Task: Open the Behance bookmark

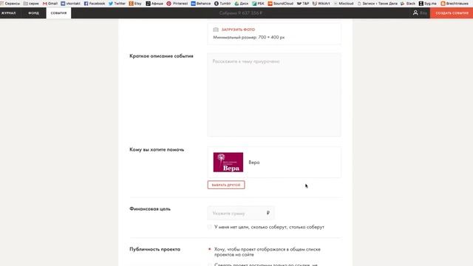Action: click(x=201, y=4)
